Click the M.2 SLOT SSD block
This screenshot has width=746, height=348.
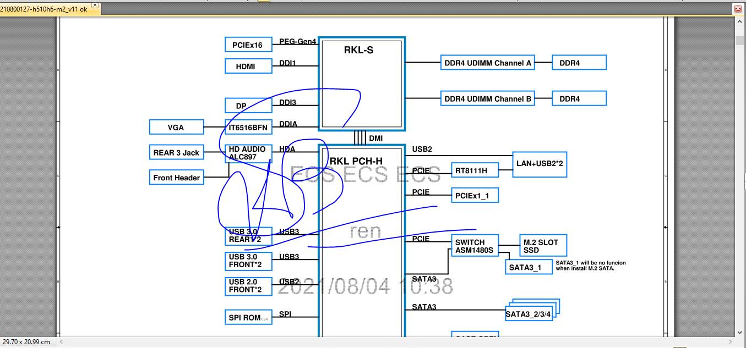point(543,246)
